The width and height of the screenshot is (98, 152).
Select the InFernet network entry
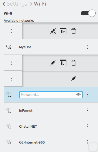coord(51,110)
